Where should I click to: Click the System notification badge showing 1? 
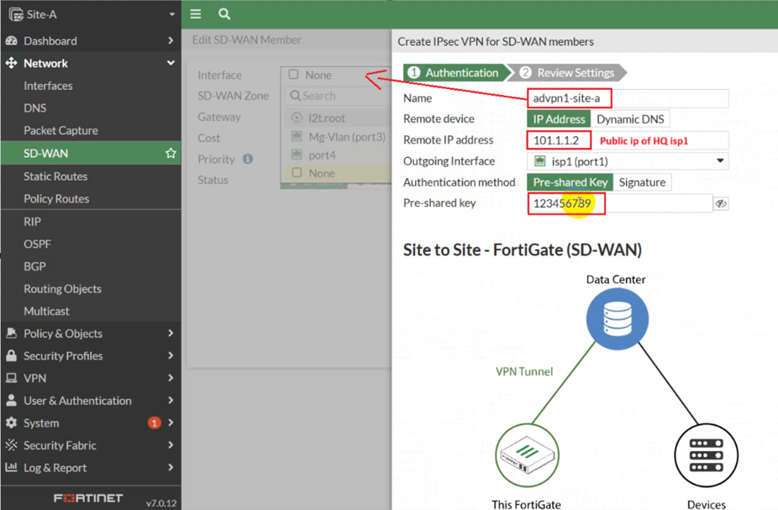(155, 423)
